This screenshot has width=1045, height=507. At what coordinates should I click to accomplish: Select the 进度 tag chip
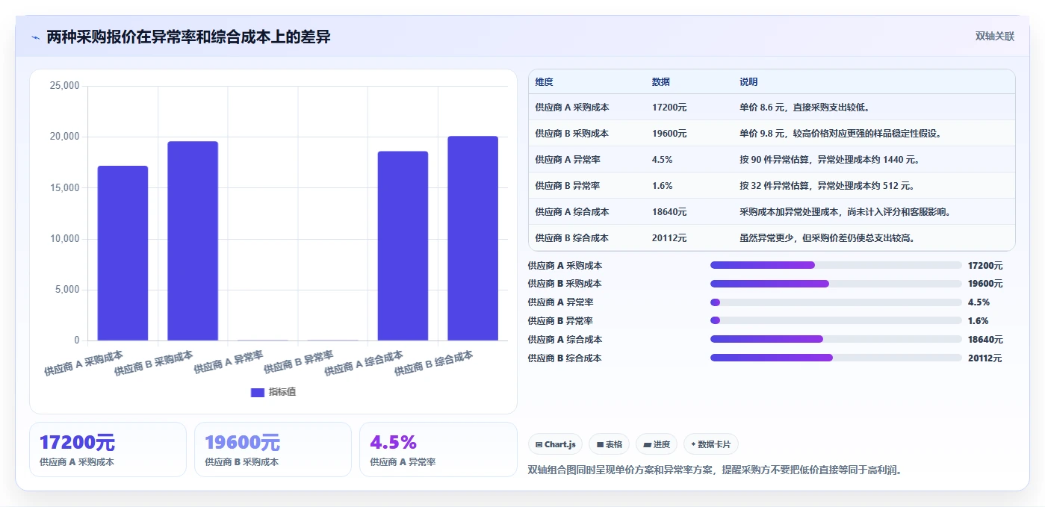pos(657,444)
